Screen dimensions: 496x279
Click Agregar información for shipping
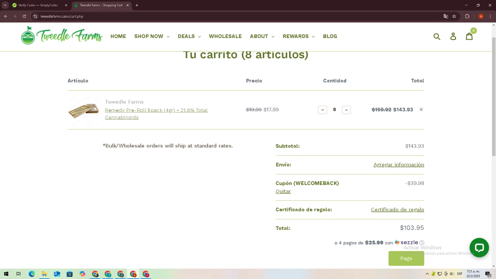[399, 165]
